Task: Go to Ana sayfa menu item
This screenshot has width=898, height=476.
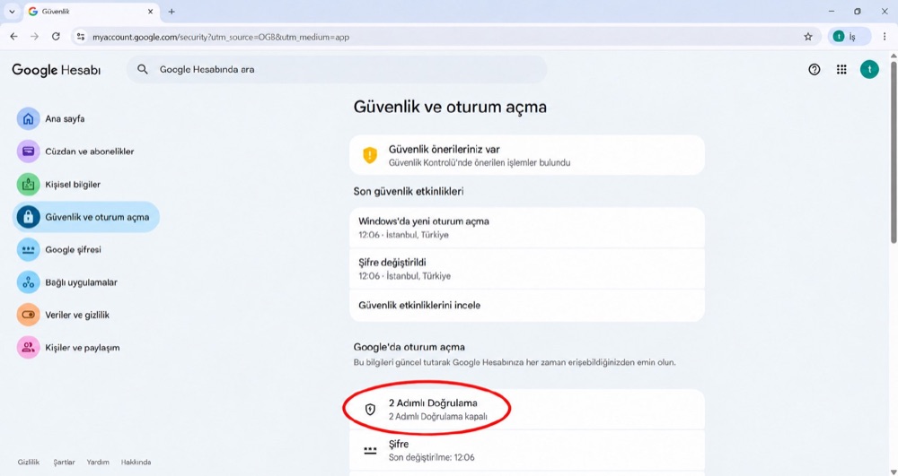Action: pyautogui.click(x=86, y=119)
